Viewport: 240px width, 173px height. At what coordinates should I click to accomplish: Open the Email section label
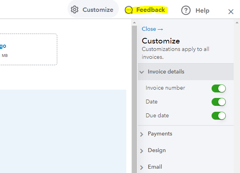click(155, 167)
